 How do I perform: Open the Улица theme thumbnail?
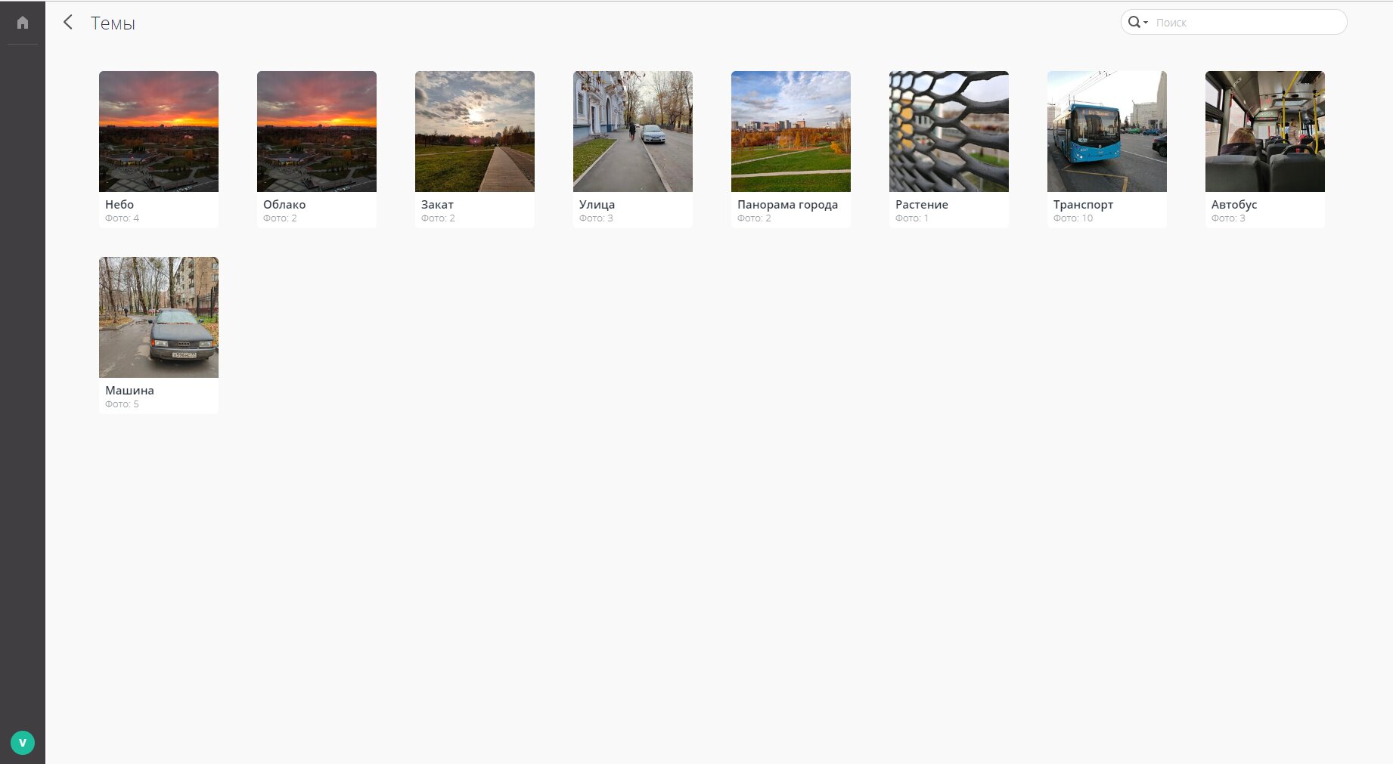click(633, 131)
